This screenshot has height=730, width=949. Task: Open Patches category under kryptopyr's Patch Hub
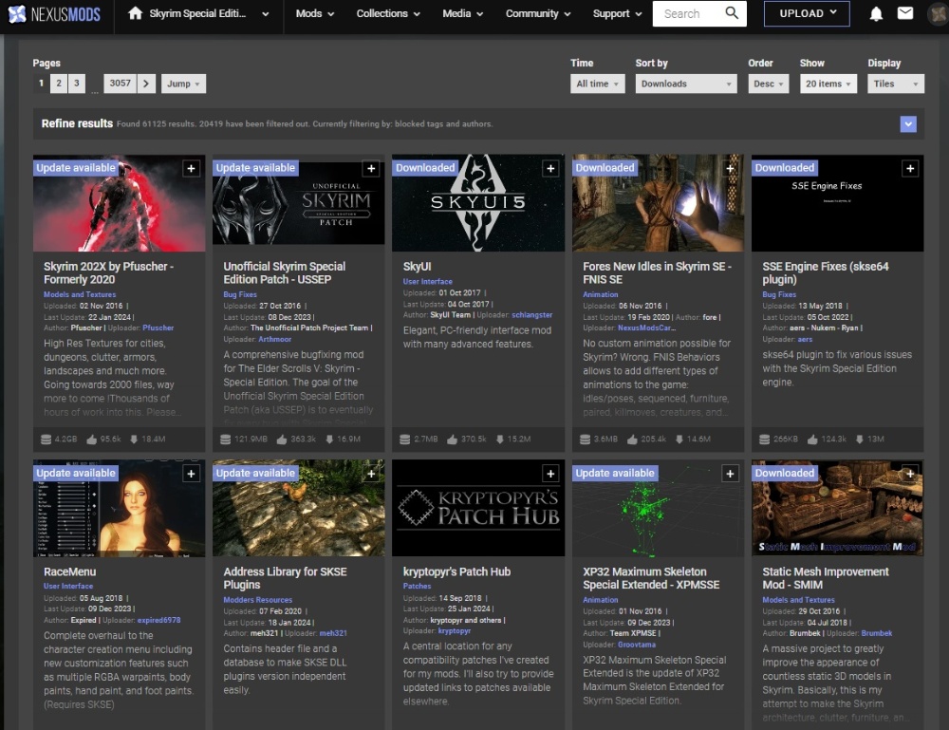(x=417, y=586)
